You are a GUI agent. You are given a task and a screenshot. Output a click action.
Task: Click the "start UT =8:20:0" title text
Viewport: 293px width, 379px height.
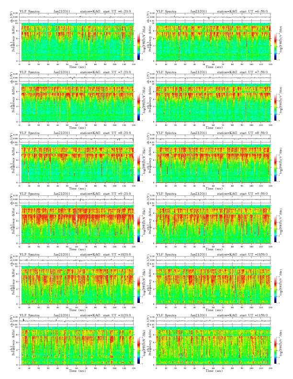pos(117,133)
